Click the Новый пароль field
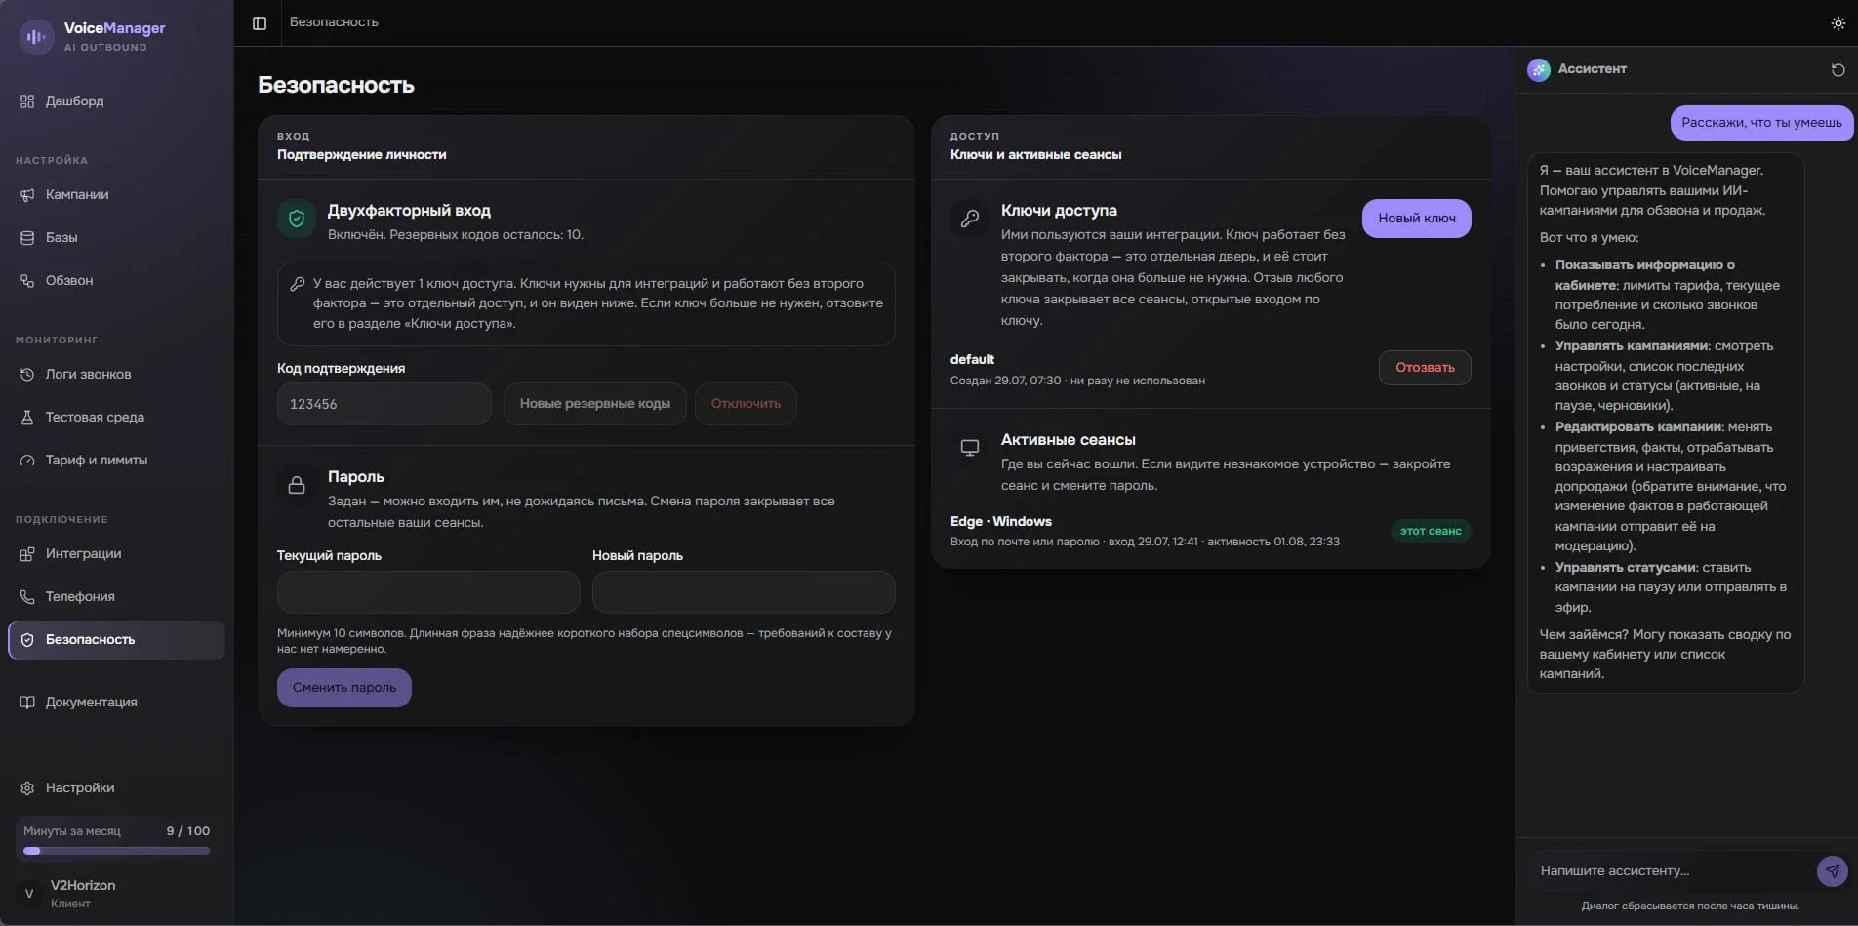The height and width of the screenshot is (926, 1858). pyautogui.click(x=744, y=592)
